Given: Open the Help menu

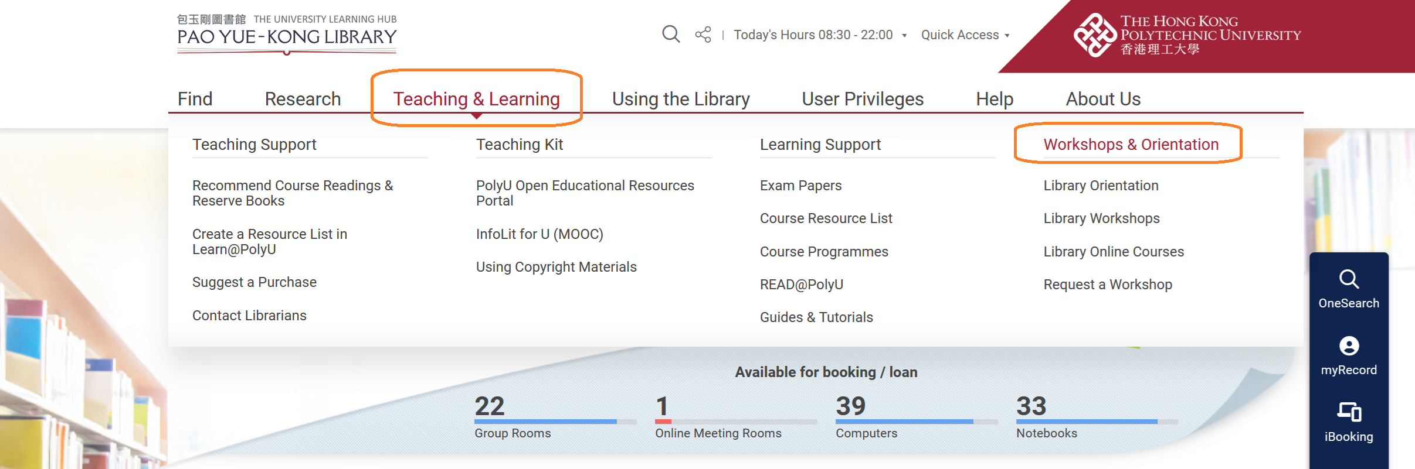Looking at the screenshot, I should coord(995,99).
